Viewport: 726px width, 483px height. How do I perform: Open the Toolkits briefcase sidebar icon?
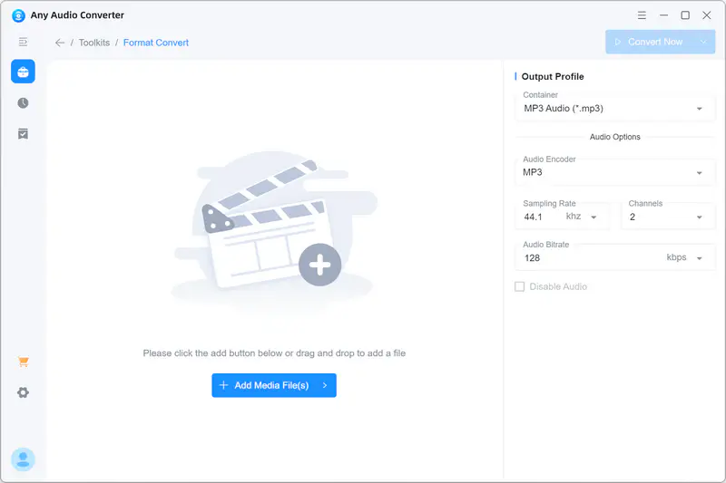coord(23,72)
